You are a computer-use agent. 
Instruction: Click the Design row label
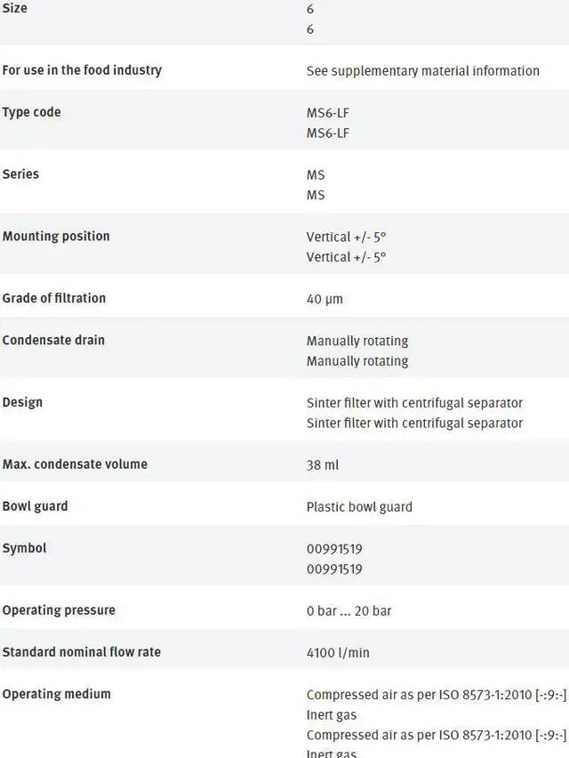click(22, 402)
